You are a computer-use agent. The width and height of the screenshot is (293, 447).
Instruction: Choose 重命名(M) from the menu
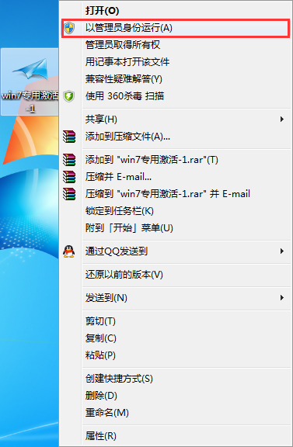(x=176, y=413)
